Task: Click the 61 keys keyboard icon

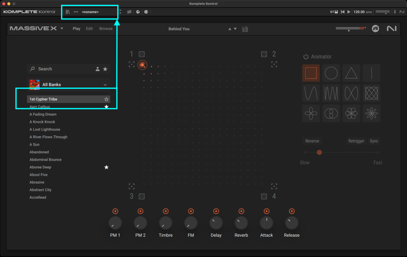Action: 334,12
